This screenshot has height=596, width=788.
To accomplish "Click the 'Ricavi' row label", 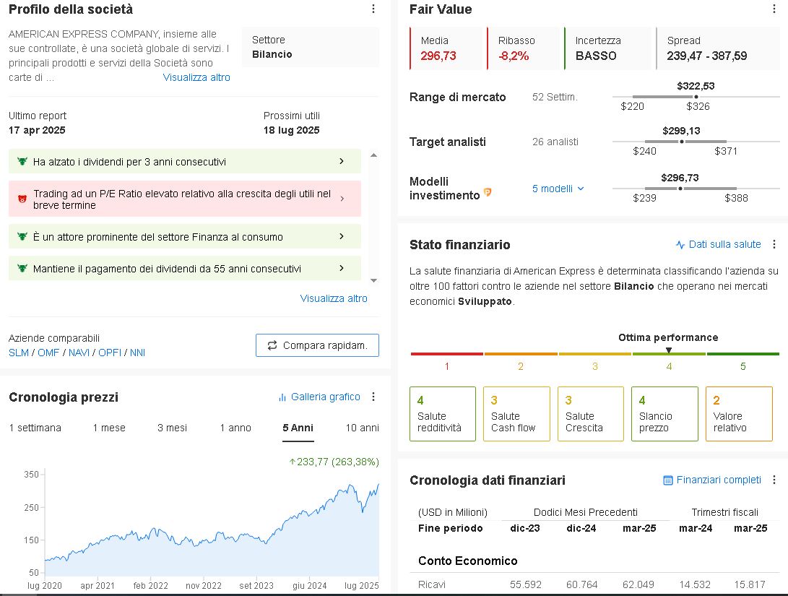I will (x=432, y=584).
